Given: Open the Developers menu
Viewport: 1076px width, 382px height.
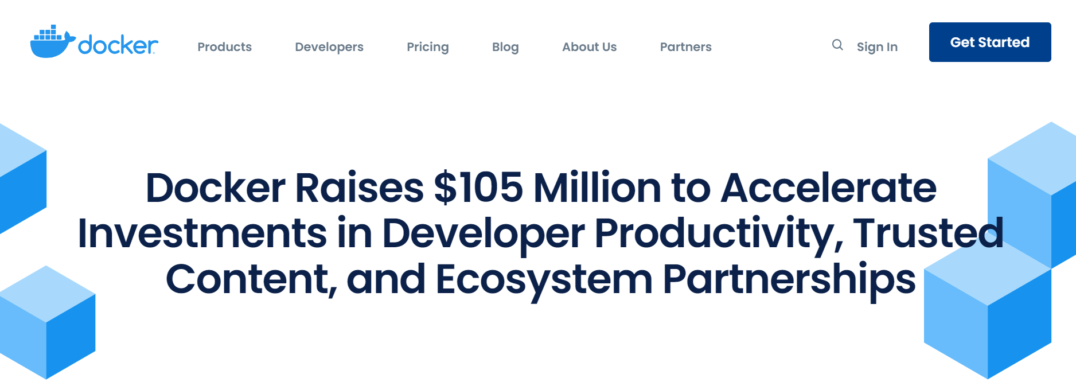Looking at the screenshot, I should coord(329,47).
